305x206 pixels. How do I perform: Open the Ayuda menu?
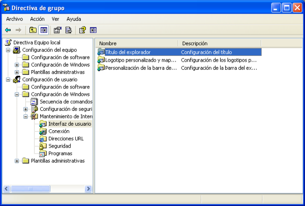point(74,19)
